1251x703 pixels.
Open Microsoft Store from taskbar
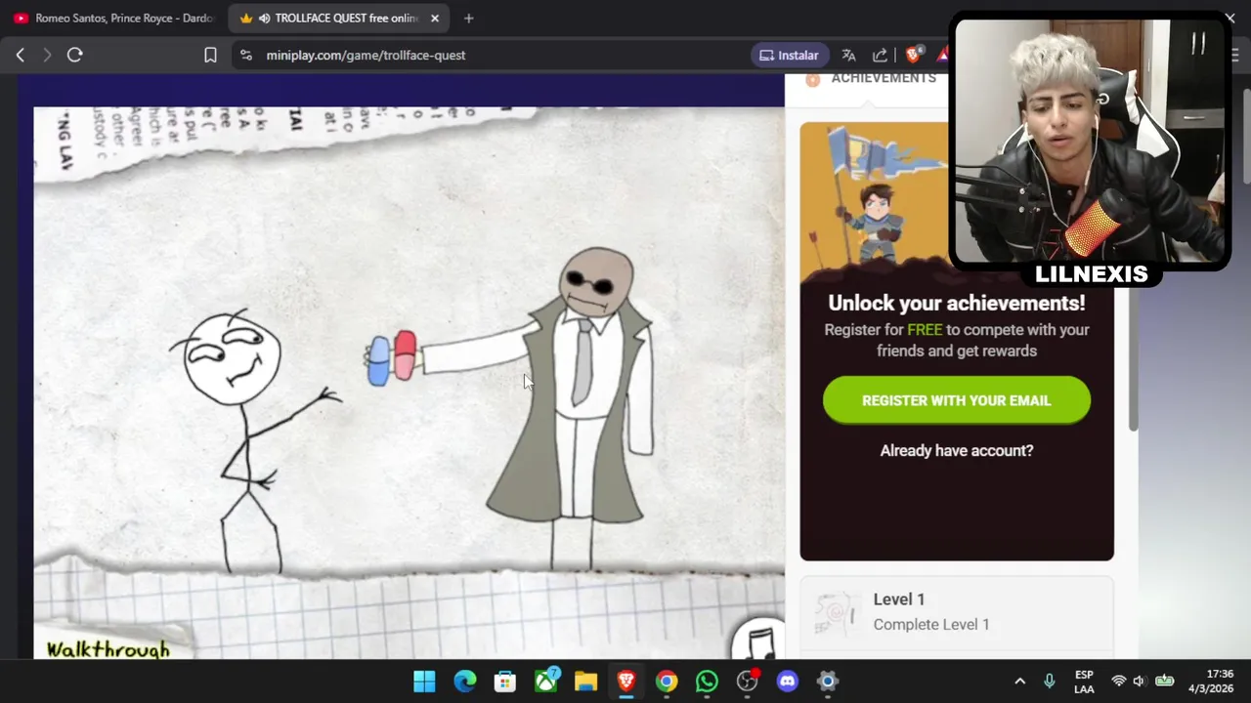point(505,682)
